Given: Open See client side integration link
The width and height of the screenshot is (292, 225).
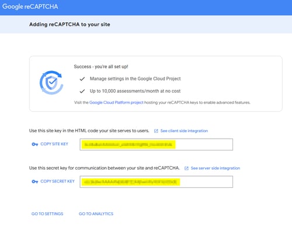Looking at the screenshot, I should tap(184, 131).
